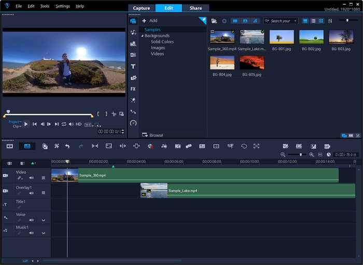This screenshot has height=265, width=363.
Task: Click the Undo arrow in timeline toolbar
Action: tap(67, 146)
